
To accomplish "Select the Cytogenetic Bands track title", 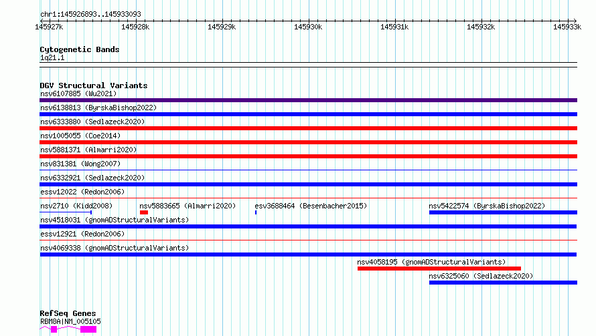I will pos(80,49).
